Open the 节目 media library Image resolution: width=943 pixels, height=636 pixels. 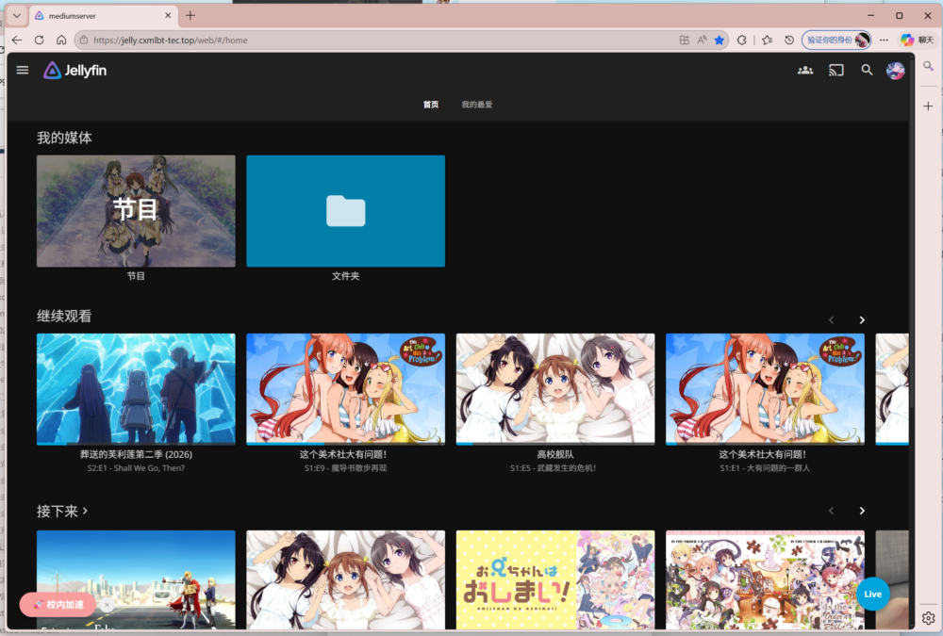coord(136,211)
